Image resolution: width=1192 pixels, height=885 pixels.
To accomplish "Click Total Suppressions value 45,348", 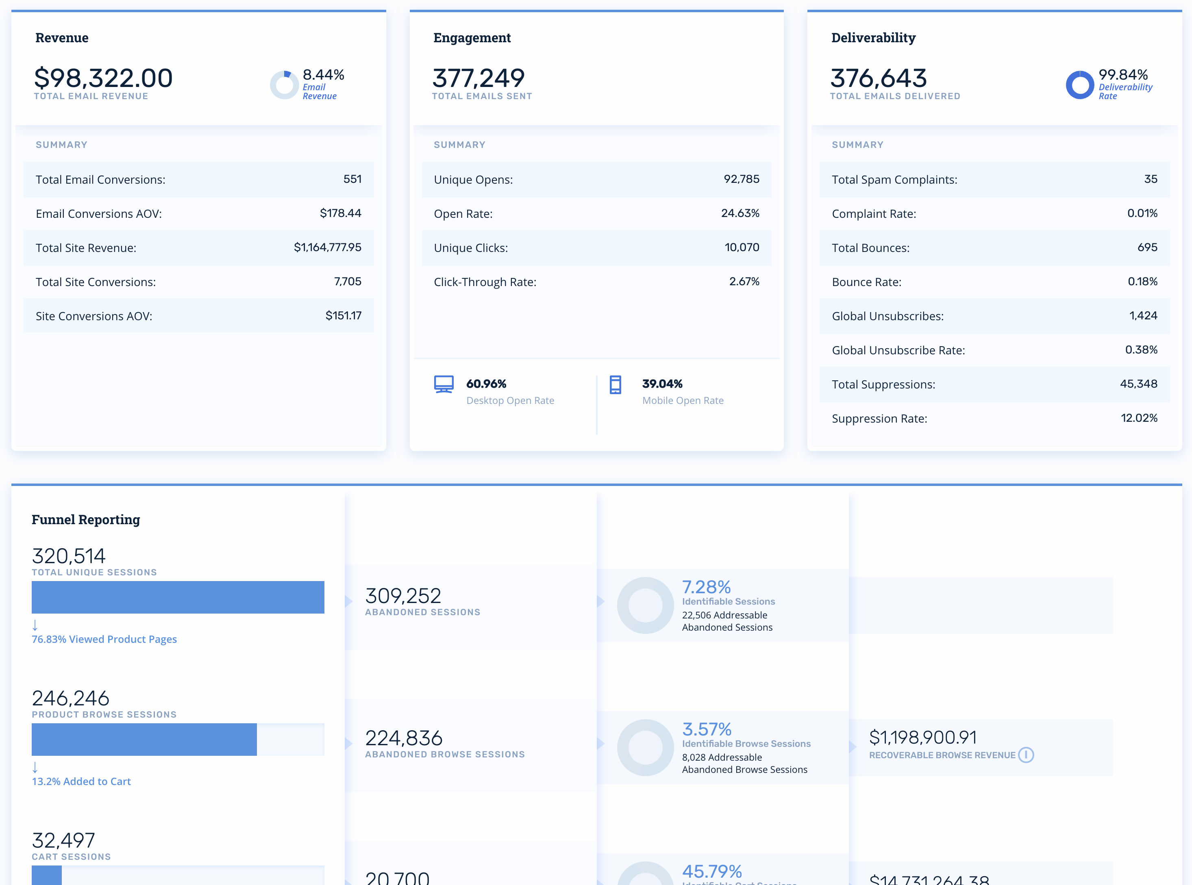I will 1138,384.
